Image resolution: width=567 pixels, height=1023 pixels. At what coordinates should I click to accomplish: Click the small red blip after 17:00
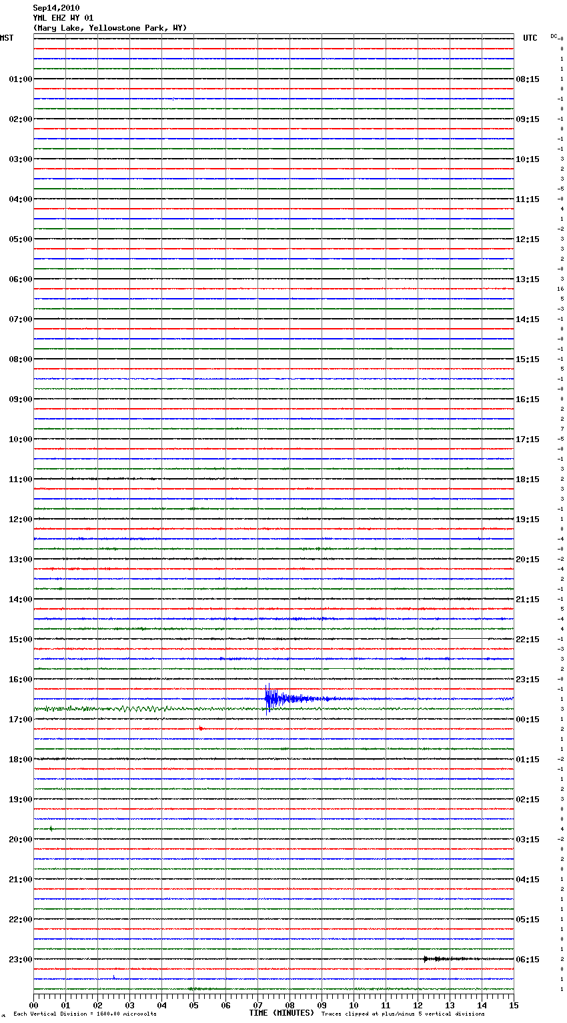[201, 728]
